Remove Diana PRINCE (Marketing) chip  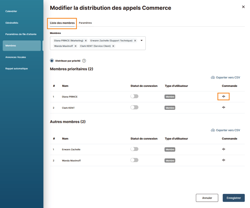[86, 41]
